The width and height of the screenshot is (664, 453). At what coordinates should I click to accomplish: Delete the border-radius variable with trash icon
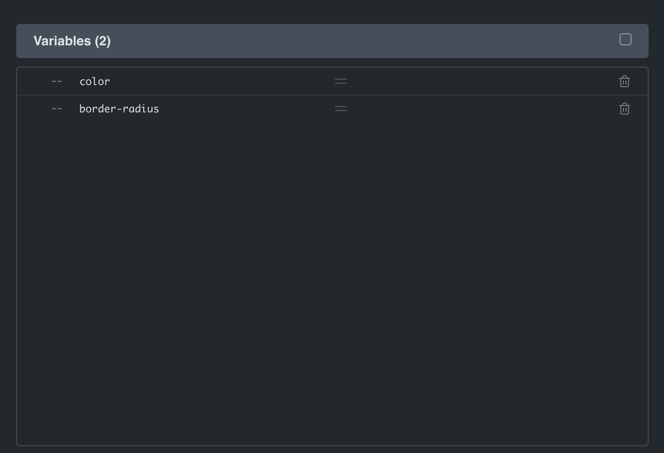click(624, 109)
